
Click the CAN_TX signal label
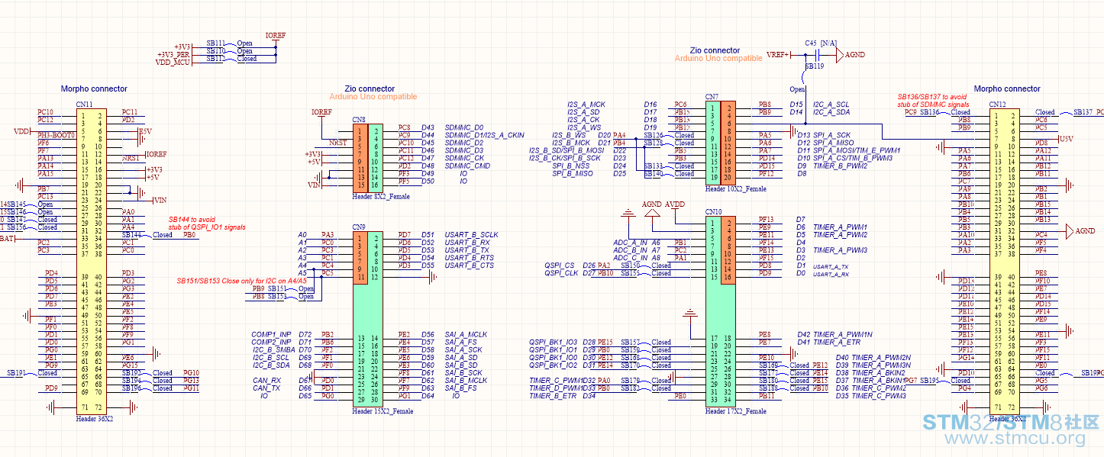(266, 388)
